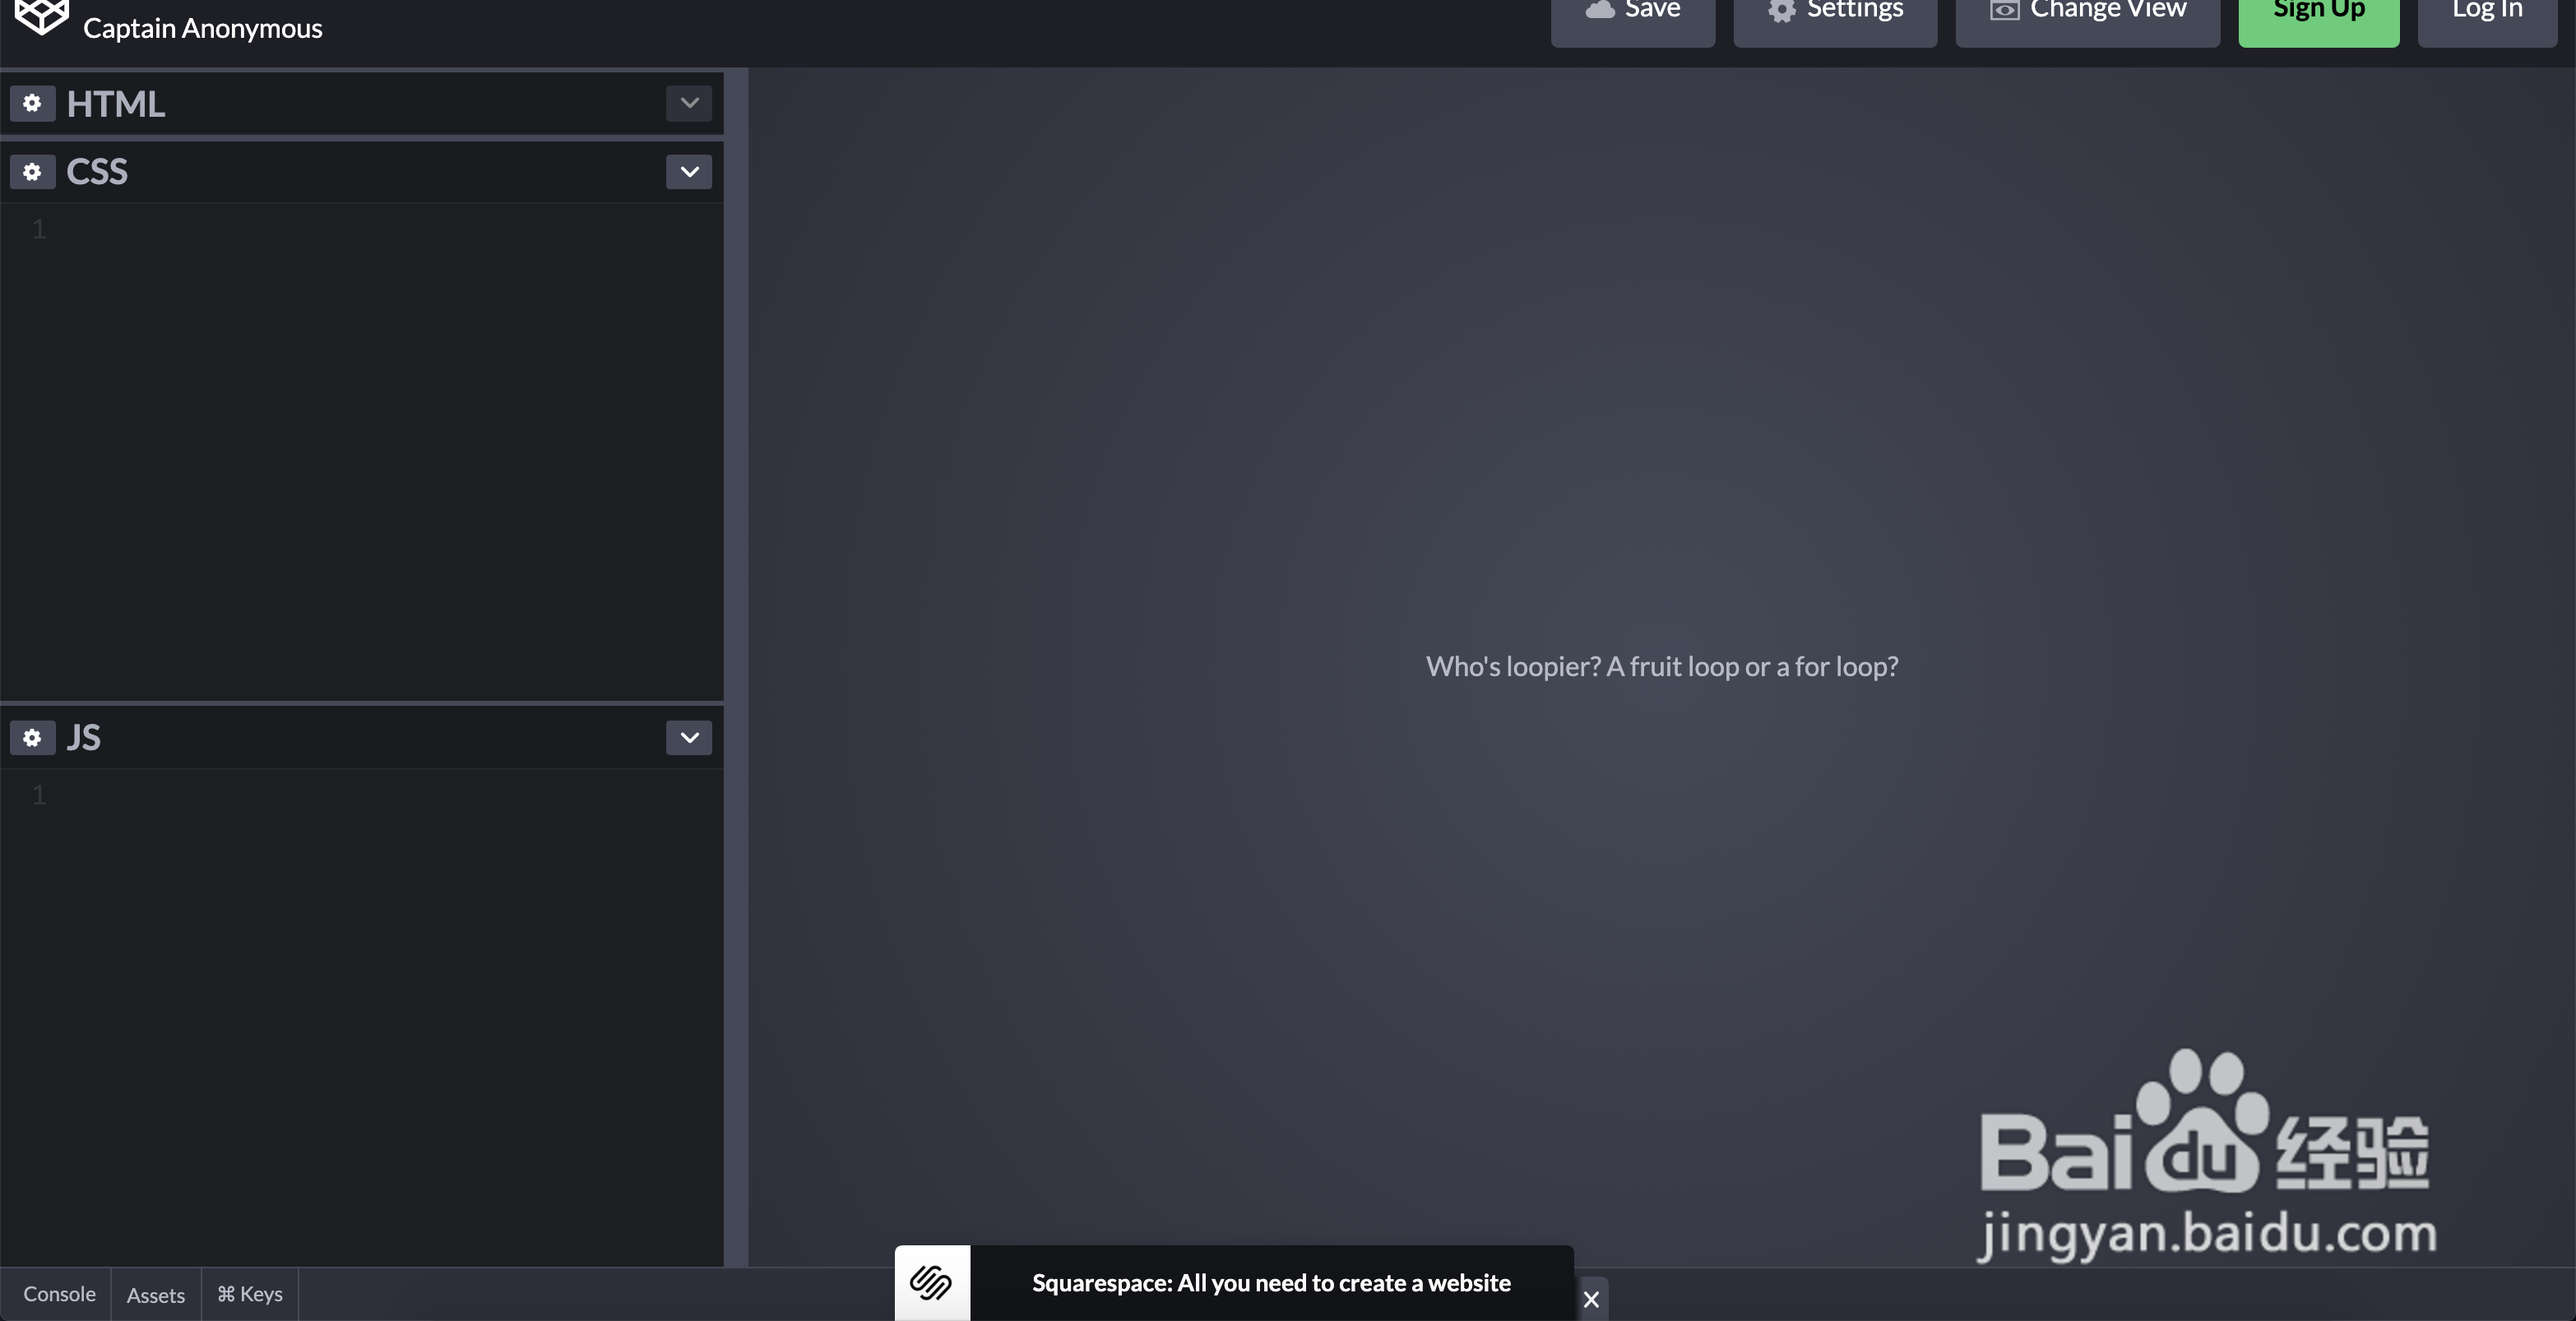Screen dimensions: 2576x1321
Task: Close the Squarespace ad banner
Action: click(x=1591, y=1299)
